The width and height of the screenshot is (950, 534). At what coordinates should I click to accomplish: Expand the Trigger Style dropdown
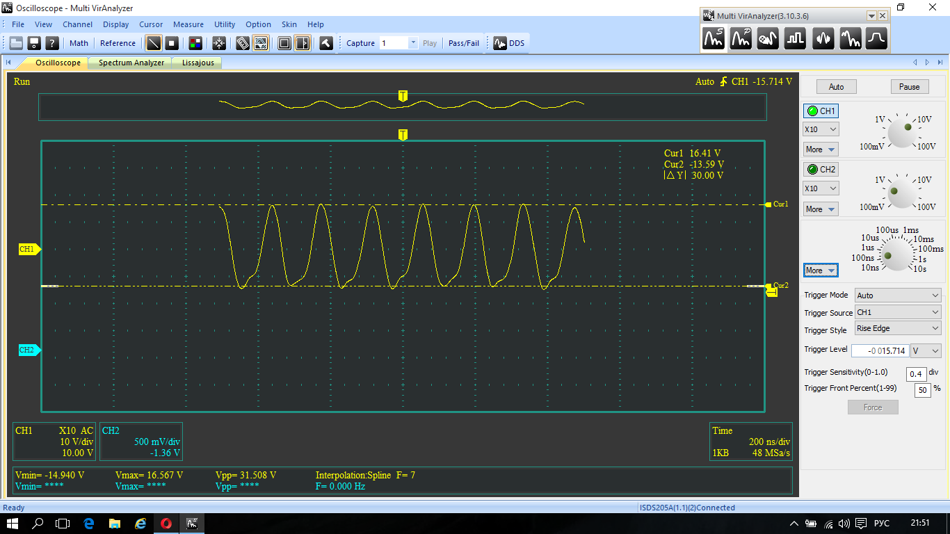coord(898,328)
